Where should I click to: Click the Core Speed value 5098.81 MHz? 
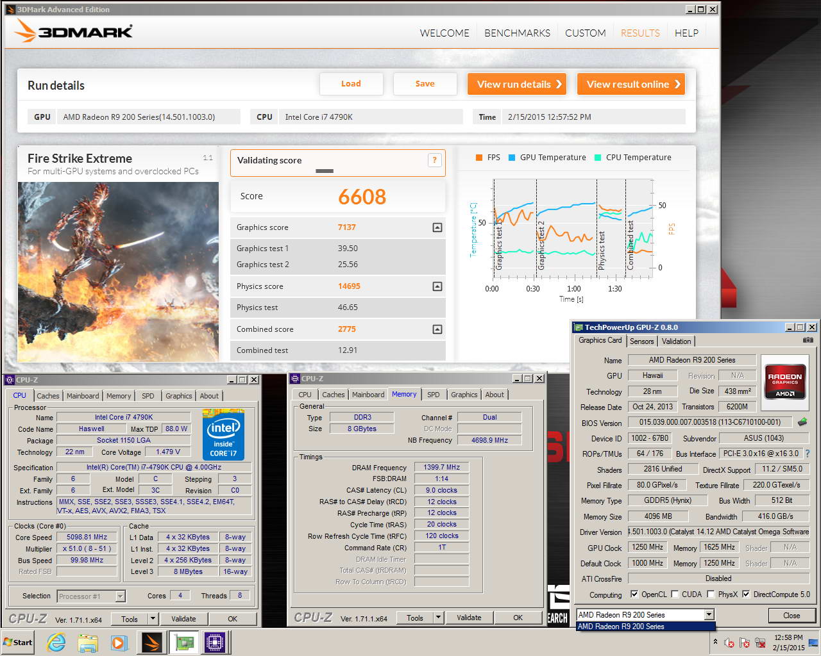tap(87, 537)
